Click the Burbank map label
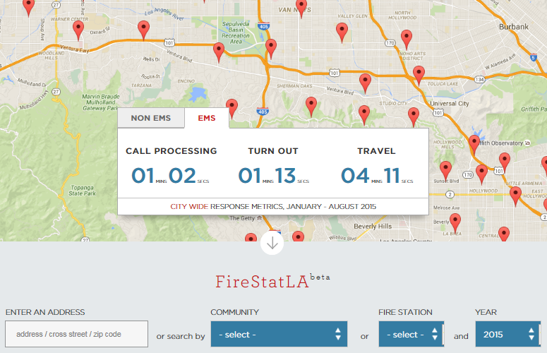547x353 pixels. click(x=514, y=27)
